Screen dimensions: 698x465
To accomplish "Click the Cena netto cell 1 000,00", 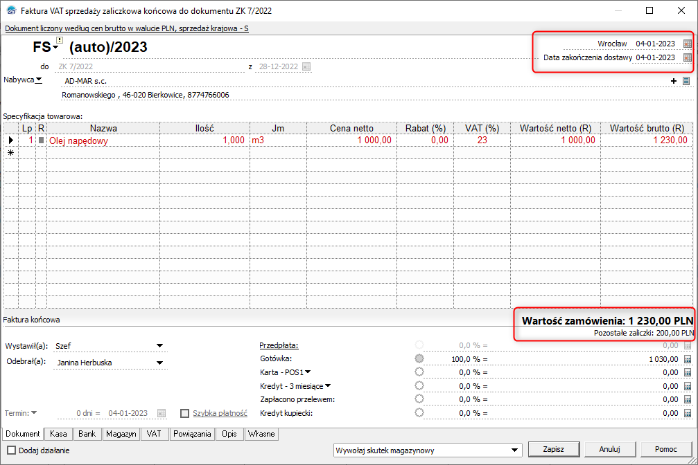I will click(351, 140).
